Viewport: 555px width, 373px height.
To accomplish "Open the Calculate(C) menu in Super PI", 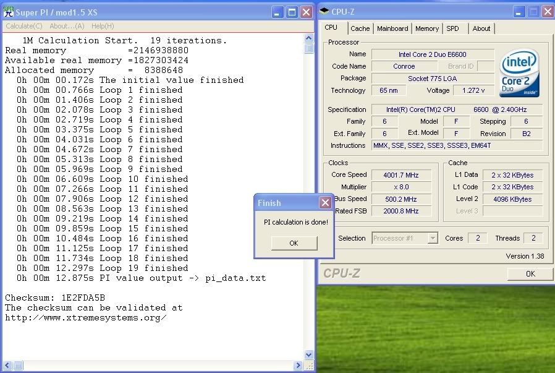I will 23,26.
